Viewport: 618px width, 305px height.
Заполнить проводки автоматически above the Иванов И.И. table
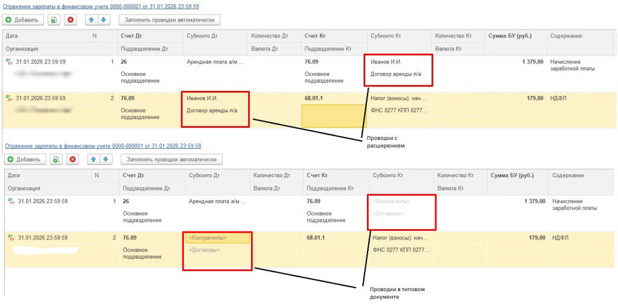point(170,20)
